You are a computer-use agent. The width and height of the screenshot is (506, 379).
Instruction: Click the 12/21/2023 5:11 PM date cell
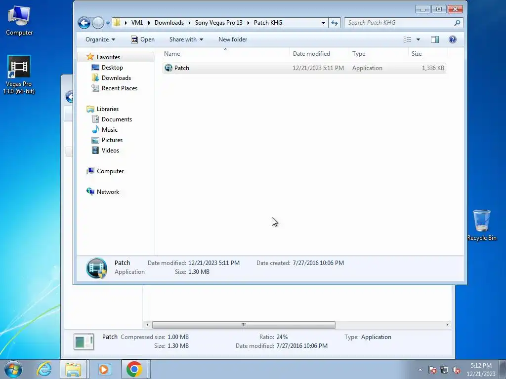tap(318, 68)
